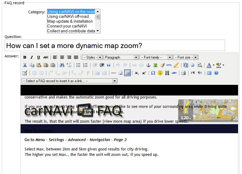Apply superscript formatting
The height and width of the screenshot is (174, 242).
tap(144, 73)
